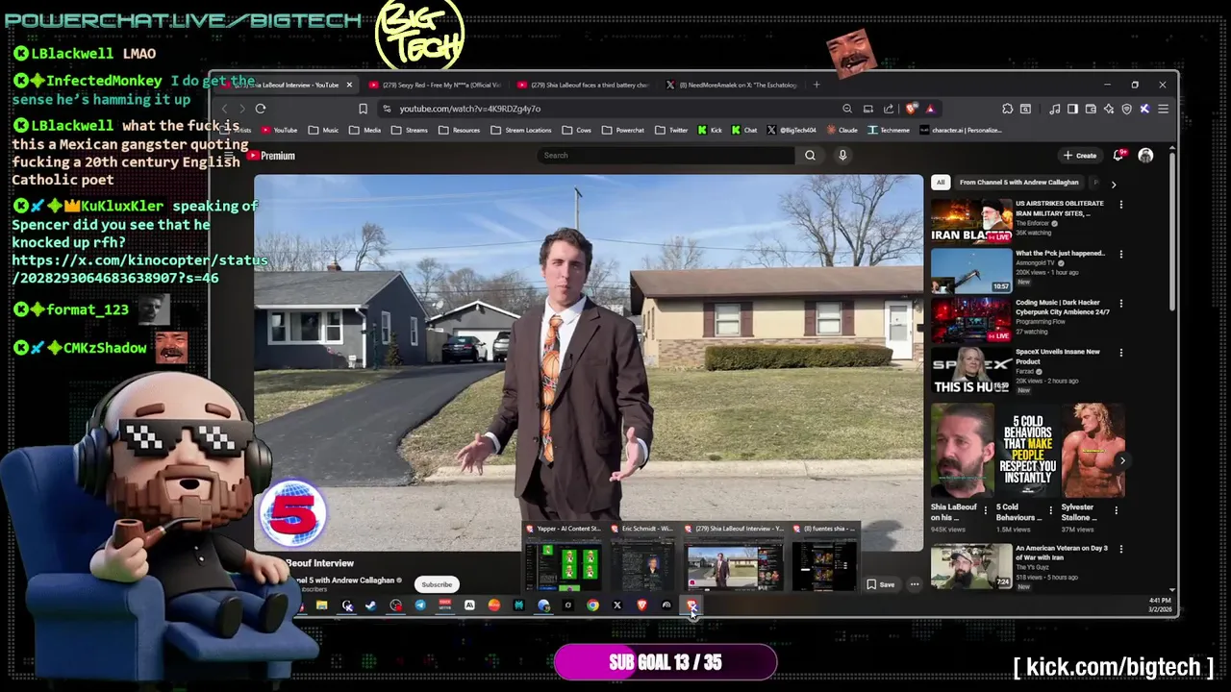This screenshot has height=692, width=1231.
Task: Open the browser hamburger menu
Action: pos(1163,109)
